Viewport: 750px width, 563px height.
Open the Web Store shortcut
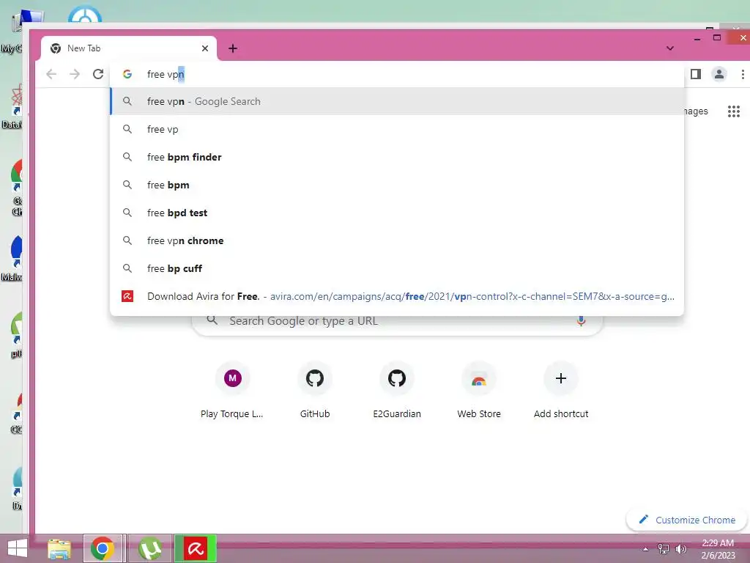click(x=479, y=391)
